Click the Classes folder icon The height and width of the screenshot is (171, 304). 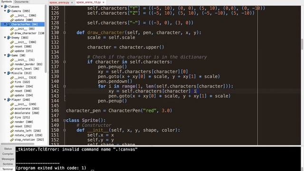[x=6, y=6]
